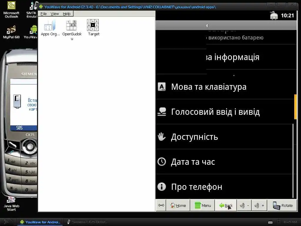The height and width of the screenshot is (226, 301).
Task: Click the Menu button in emulator toolbar
Action: point(203,205)
